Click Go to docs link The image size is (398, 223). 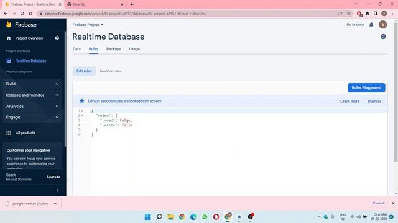355,25
